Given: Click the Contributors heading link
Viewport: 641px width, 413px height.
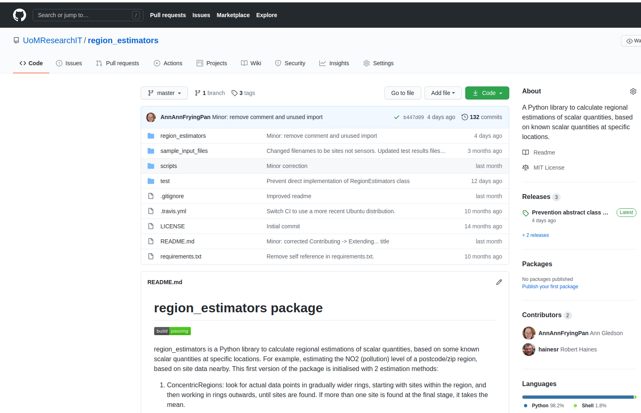Looking at the screenshot, I should [x=542, y=315].
